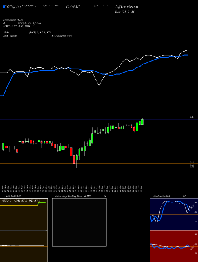Open the ADX mini chart with the green line

(x=24, y=214)
